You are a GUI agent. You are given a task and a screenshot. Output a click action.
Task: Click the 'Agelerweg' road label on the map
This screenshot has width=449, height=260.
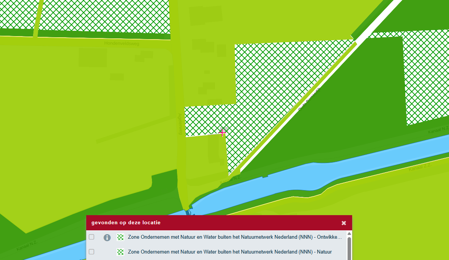coord(180,124)
